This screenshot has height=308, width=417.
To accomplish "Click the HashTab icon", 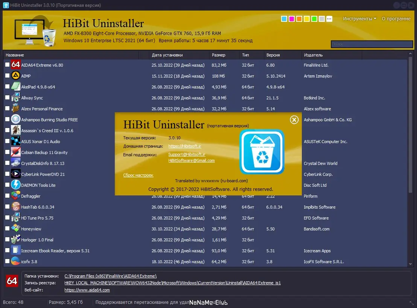I will pos(16,207).
